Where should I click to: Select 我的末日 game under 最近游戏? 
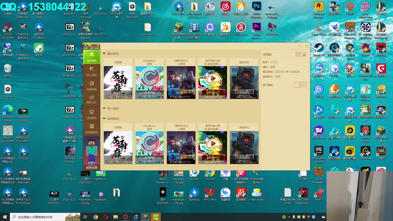pyautogui.click(x=244, y=82)
